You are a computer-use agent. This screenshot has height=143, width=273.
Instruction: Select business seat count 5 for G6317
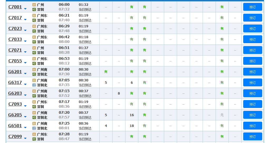pyautogui.click(x=106, y=82)
